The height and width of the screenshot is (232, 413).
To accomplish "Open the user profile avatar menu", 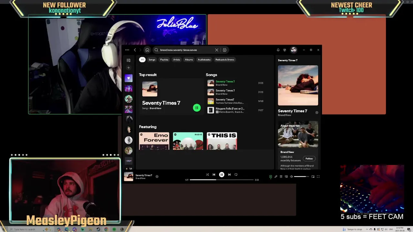I will (x=294, y=50).
